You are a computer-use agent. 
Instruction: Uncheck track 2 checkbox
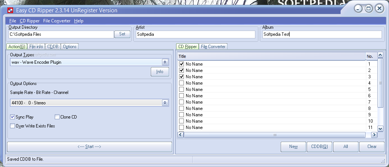coord(182,70)
